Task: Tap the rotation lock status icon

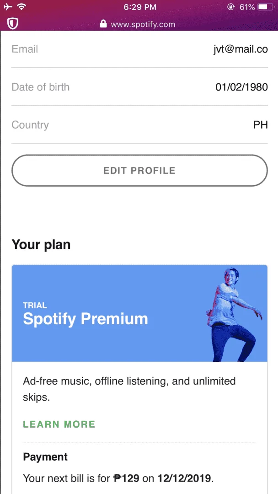Action: 231,7
